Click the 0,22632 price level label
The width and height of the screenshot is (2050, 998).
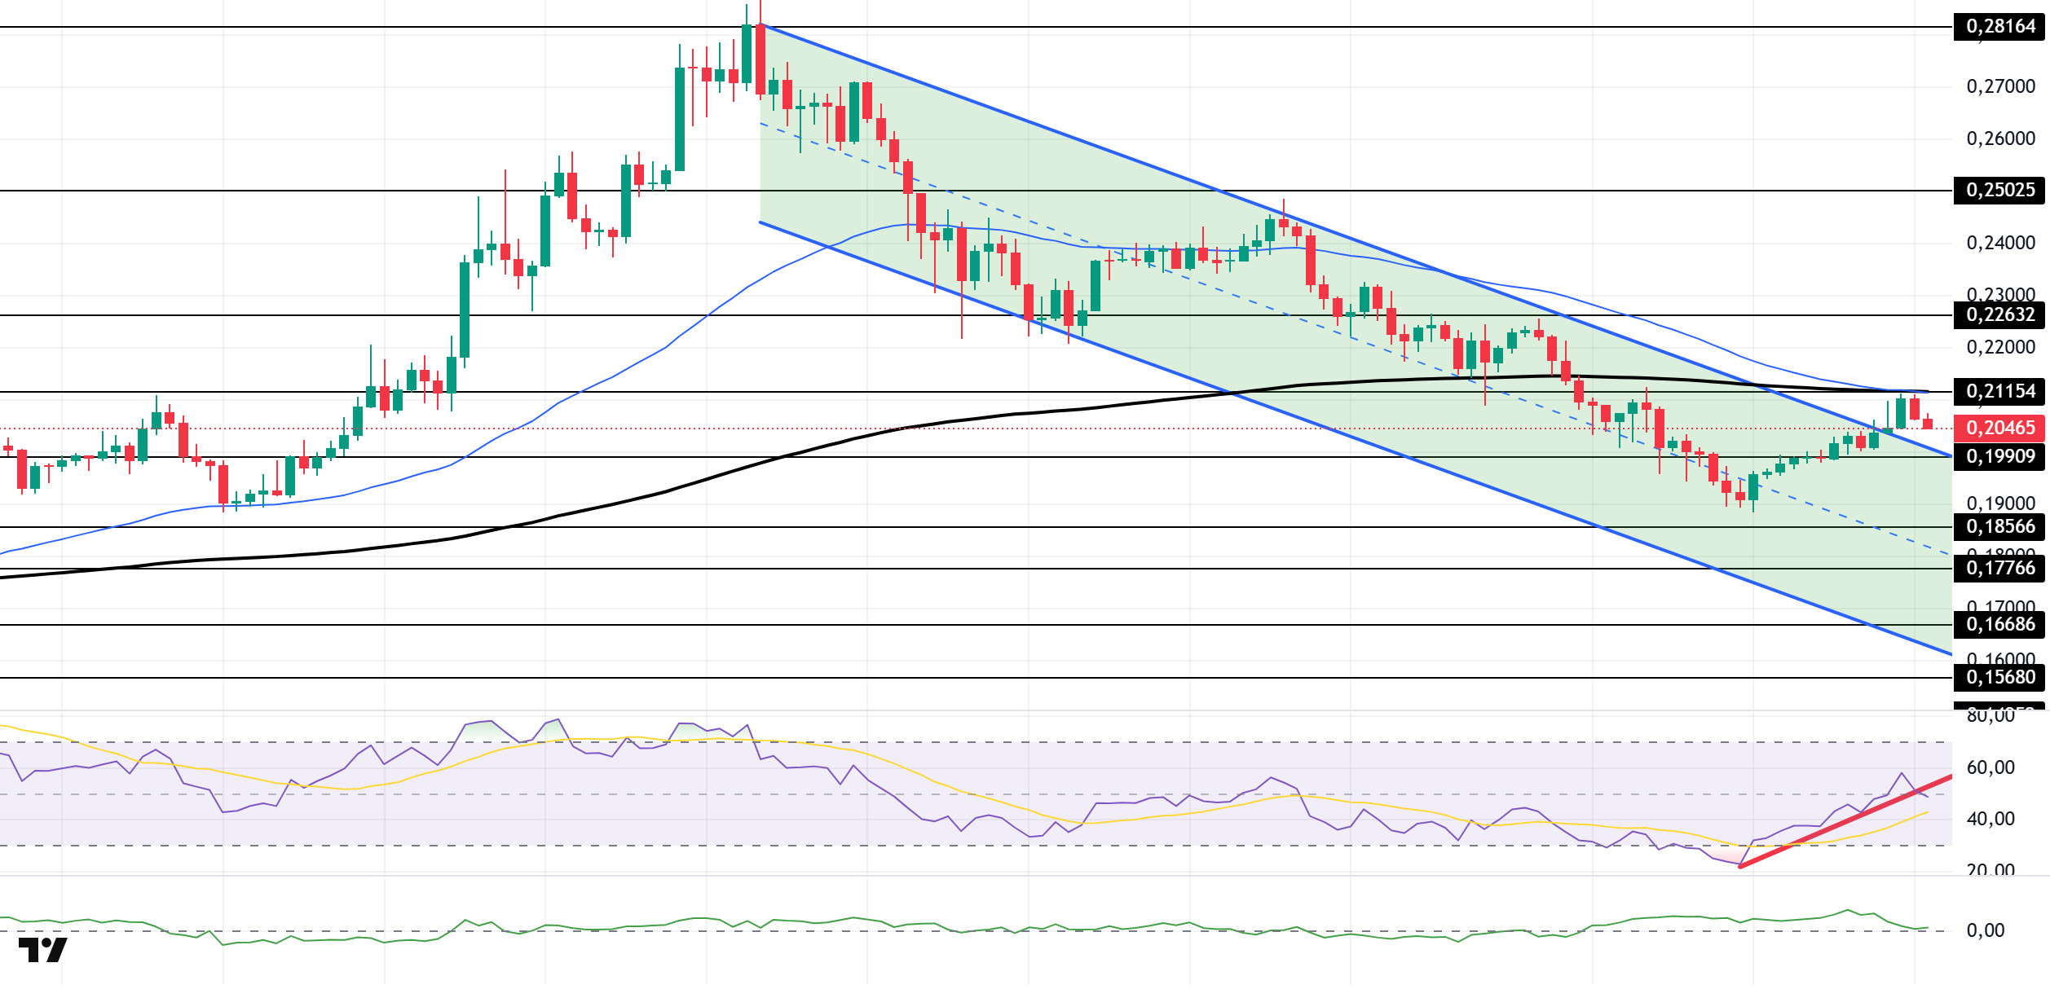[1999, 315]
